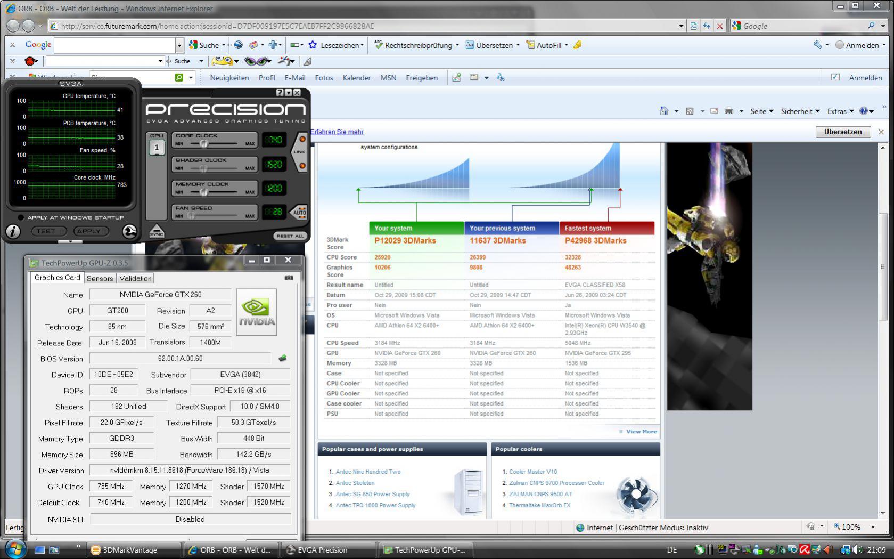Screen dimensions: 894x559
Task: Click the browser address bar URL
Action: point(217,26)
